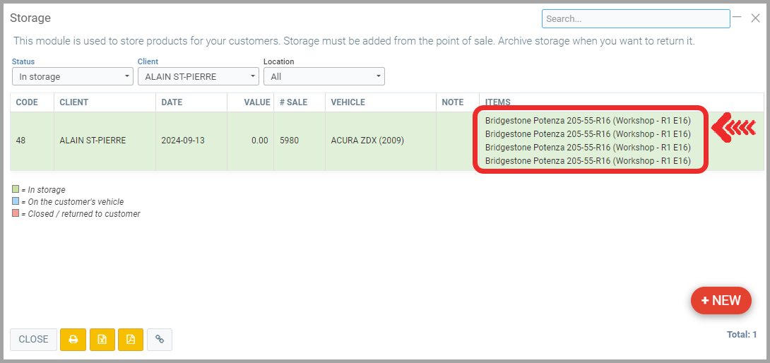Screen dimensions: 770x363
Task: Click the green In storage legend swatch
Action: pyautogui.click(x=16, y=189)
